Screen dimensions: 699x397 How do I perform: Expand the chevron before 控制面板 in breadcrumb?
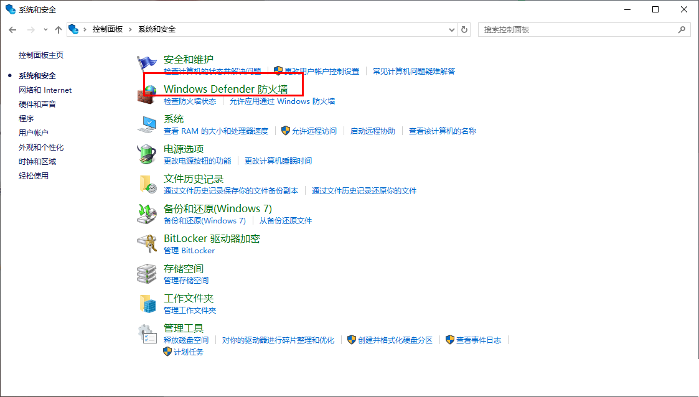(x=85, y=29)
